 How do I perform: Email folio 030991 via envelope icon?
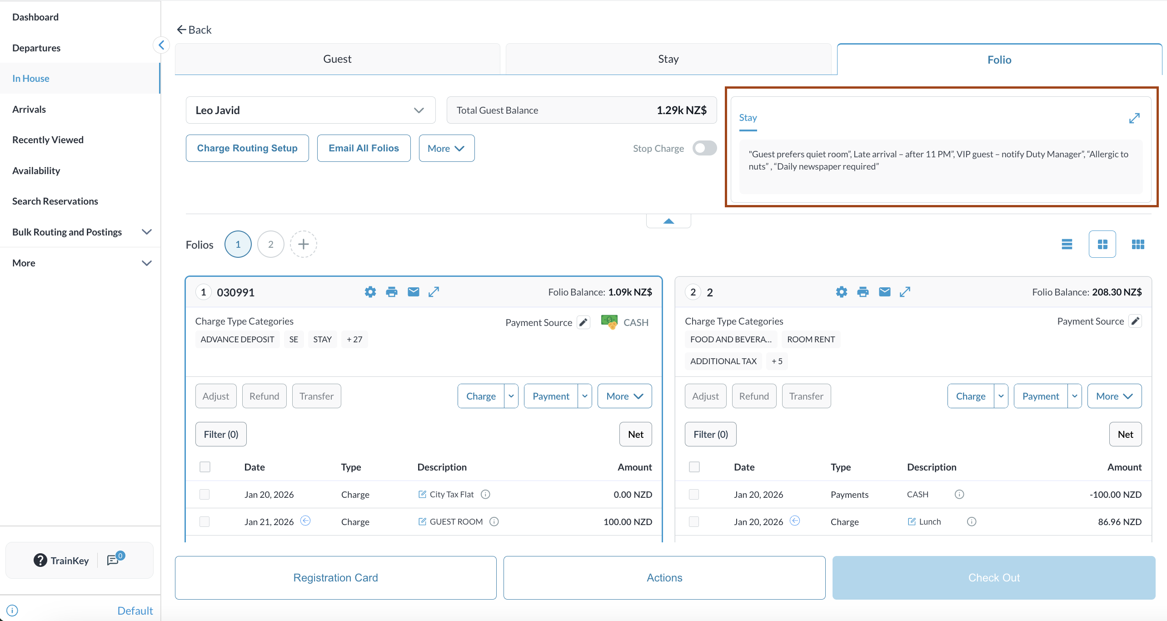pyautogui.click(x=413, y=292)
